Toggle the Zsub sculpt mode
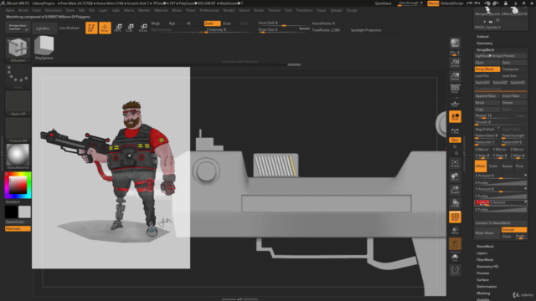This screenshot has height=301, width=536. pos(229,23)
